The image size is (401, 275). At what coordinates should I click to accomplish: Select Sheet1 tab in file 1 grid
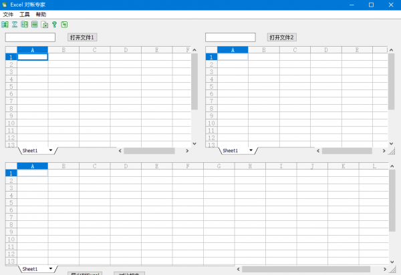click(x=30, y=151)
